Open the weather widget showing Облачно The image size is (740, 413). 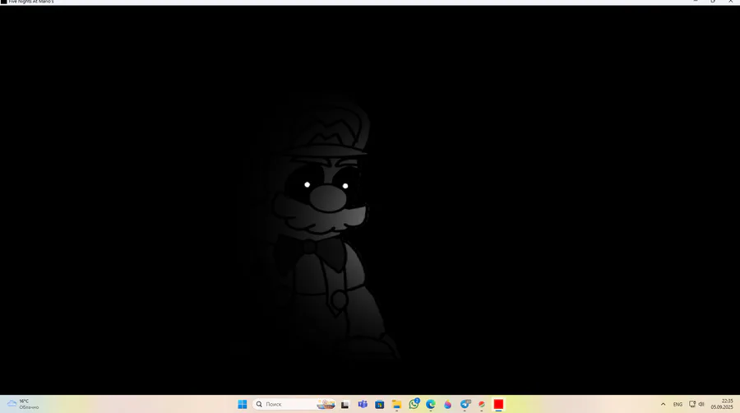(23, 404)
